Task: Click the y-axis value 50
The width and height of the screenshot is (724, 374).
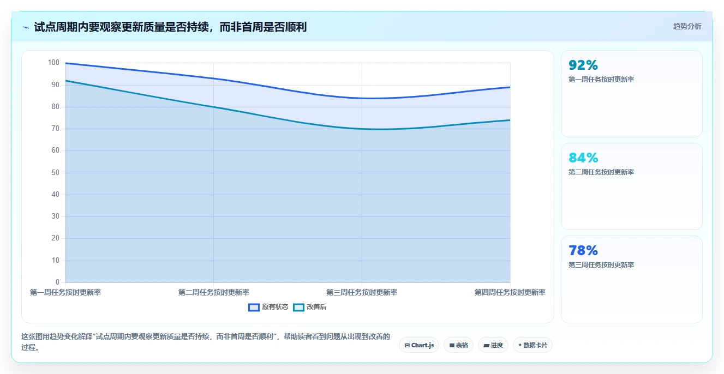Action: [55, 173]
